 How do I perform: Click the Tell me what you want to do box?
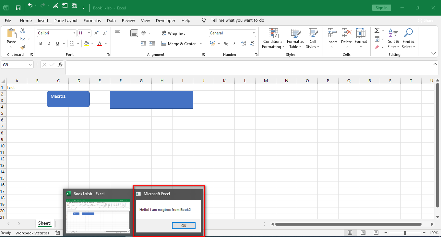(x=237, y=20)
